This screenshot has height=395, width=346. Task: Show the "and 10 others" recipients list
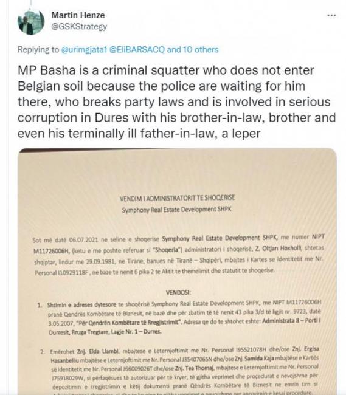[x=193, y=50]
